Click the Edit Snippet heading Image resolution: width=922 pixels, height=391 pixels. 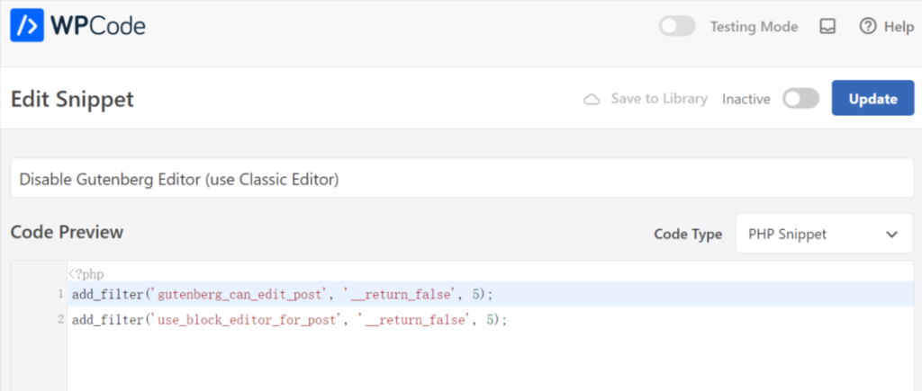(72, 99)
